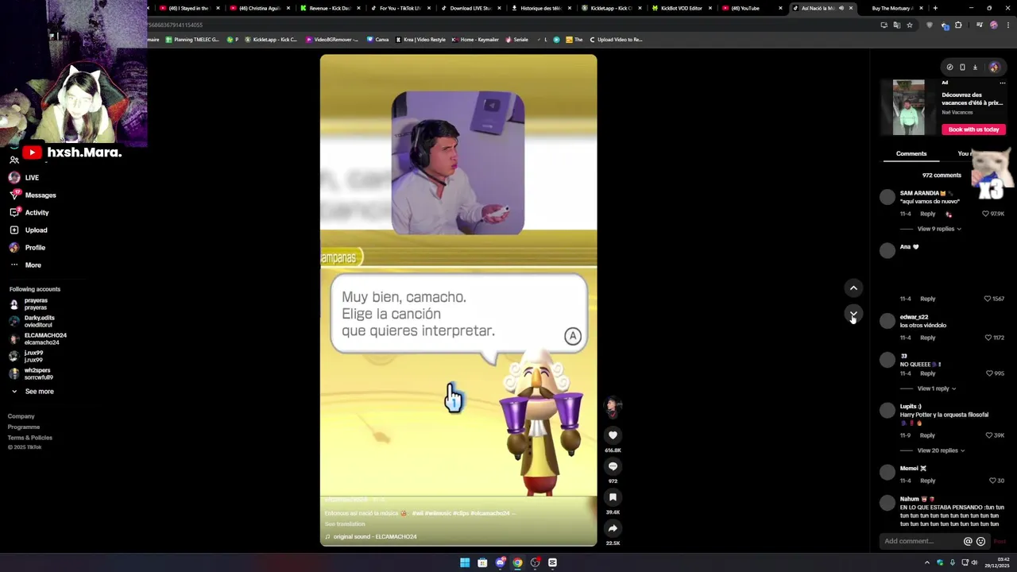Bookmark this page with the star icon
The image size is (1017, 572).
910,25
